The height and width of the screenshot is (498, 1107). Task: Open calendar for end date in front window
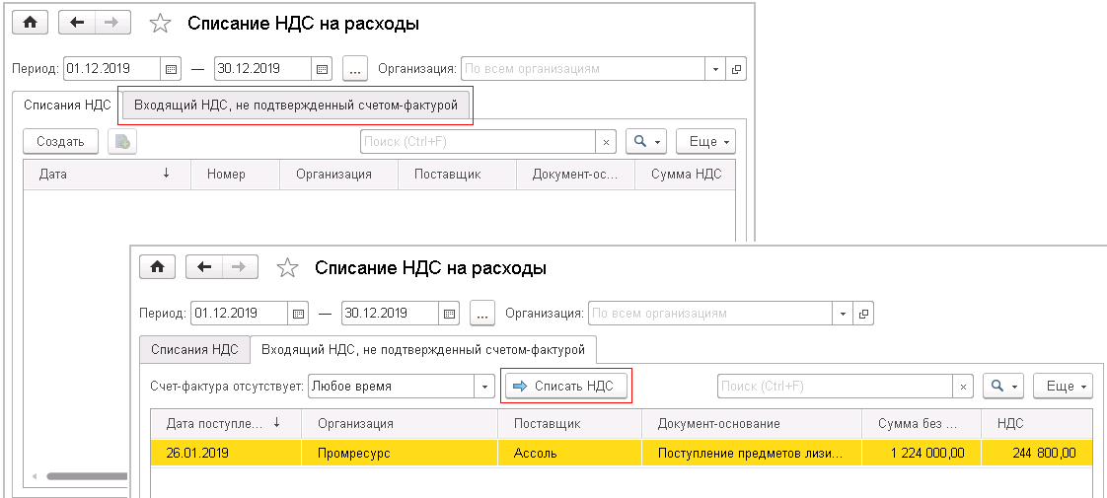coord(449,313)
